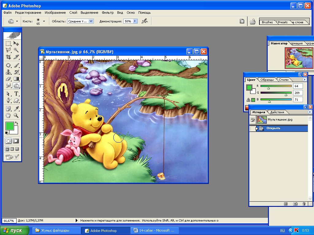Image resolution: width=314 pixels, height=235 pixels.
Task: Click the foreground green color swatch in toolbox
Action: [10, 126]
